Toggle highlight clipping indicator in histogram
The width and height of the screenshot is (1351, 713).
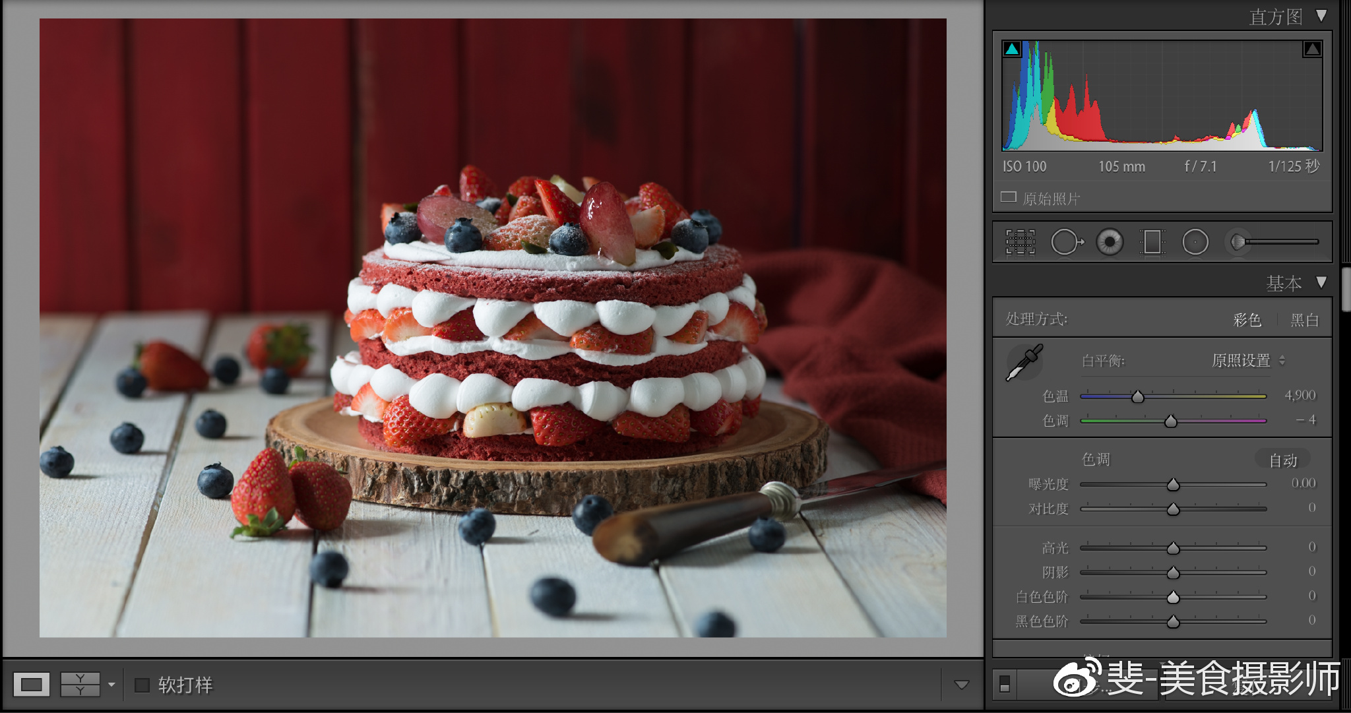pyautogui.click(x=1312, y=49)
